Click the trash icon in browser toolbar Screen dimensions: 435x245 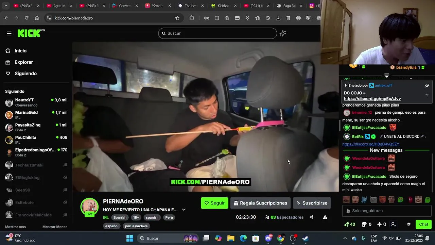click(288, 18)
